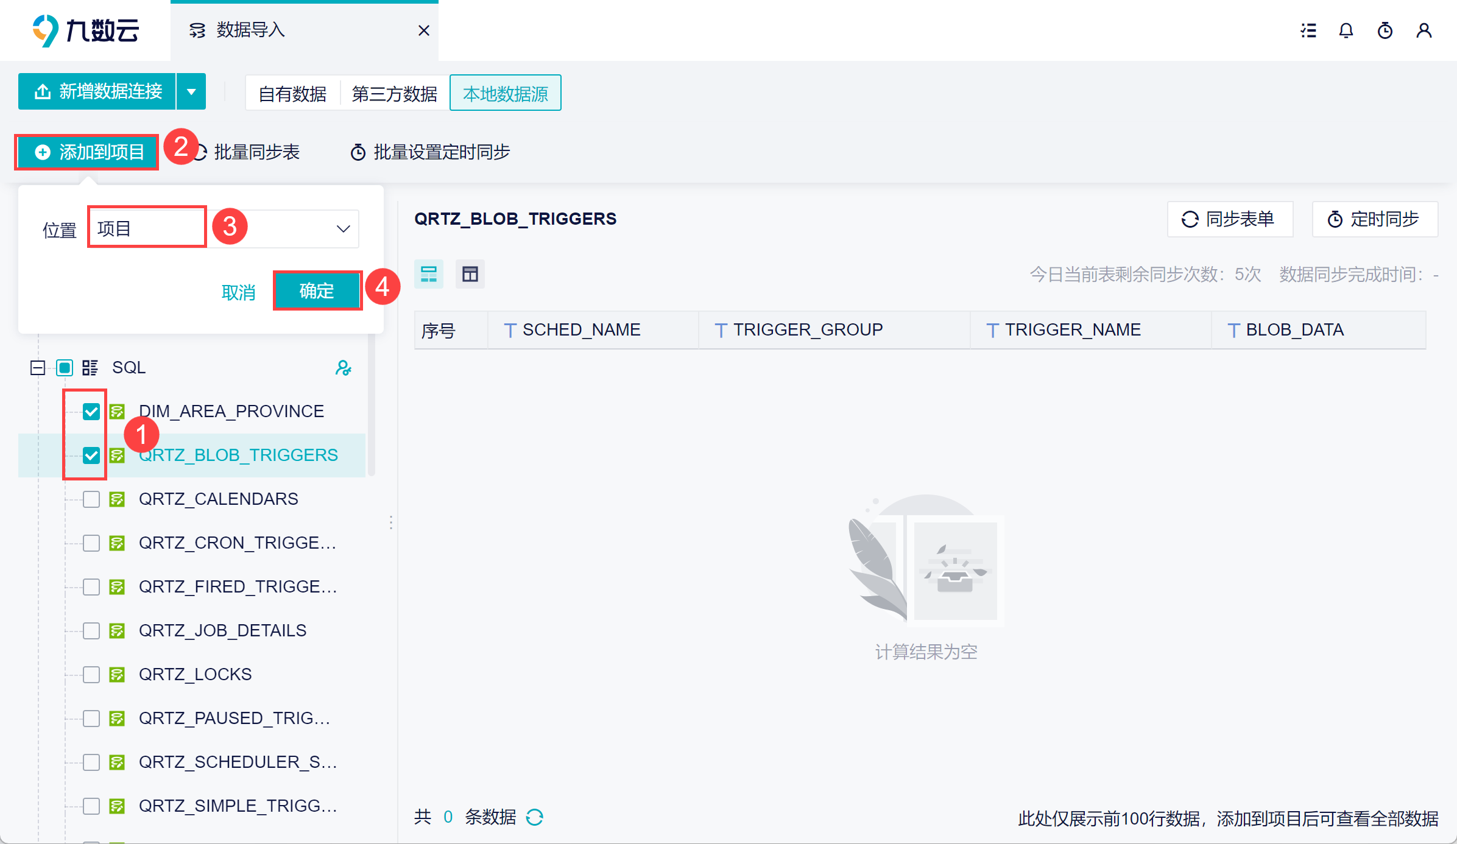
Task: Open the 新增数据连接 dropdown arrow
Action: (191, 92)
